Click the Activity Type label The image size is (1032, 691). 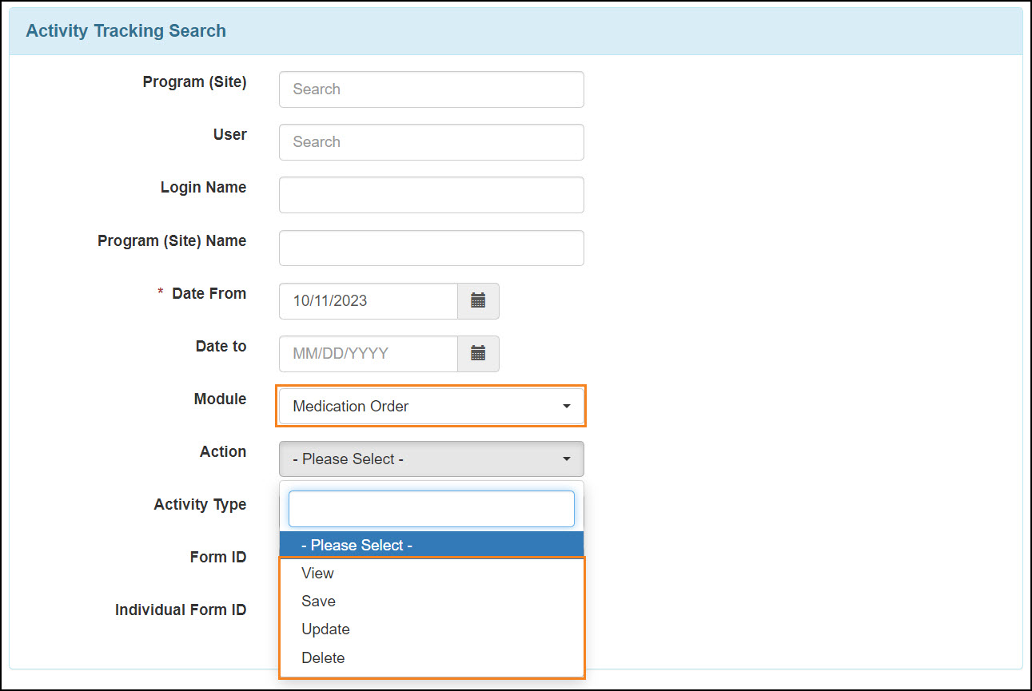[x=201, y=506]
